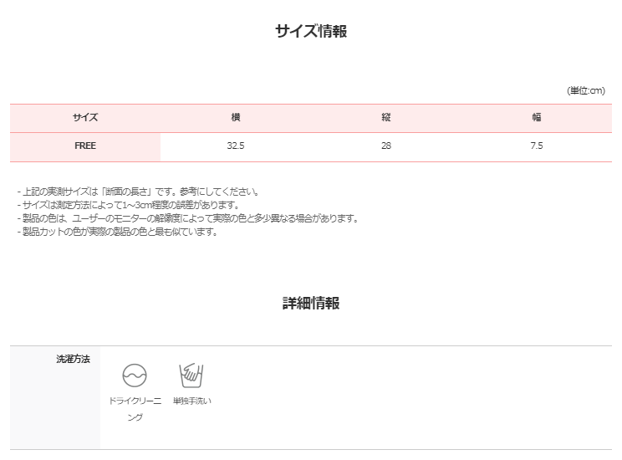Click the 32.5 width value cell

click(236, 146)
